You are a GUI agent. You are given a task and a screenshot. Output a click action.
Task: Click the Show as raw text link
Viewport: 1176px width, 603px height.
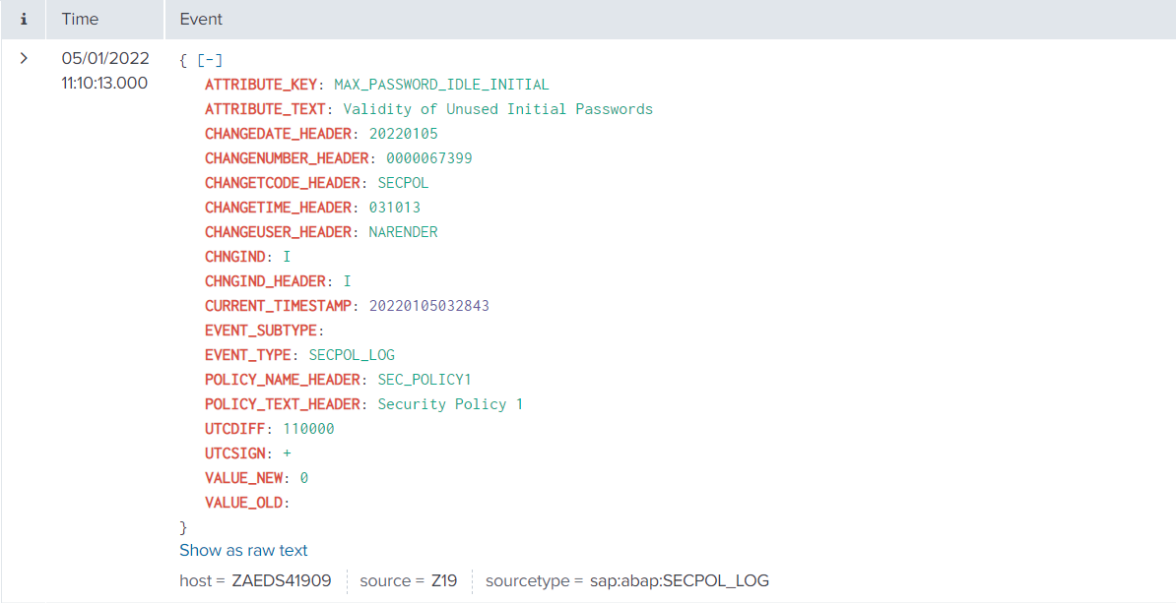243,551
